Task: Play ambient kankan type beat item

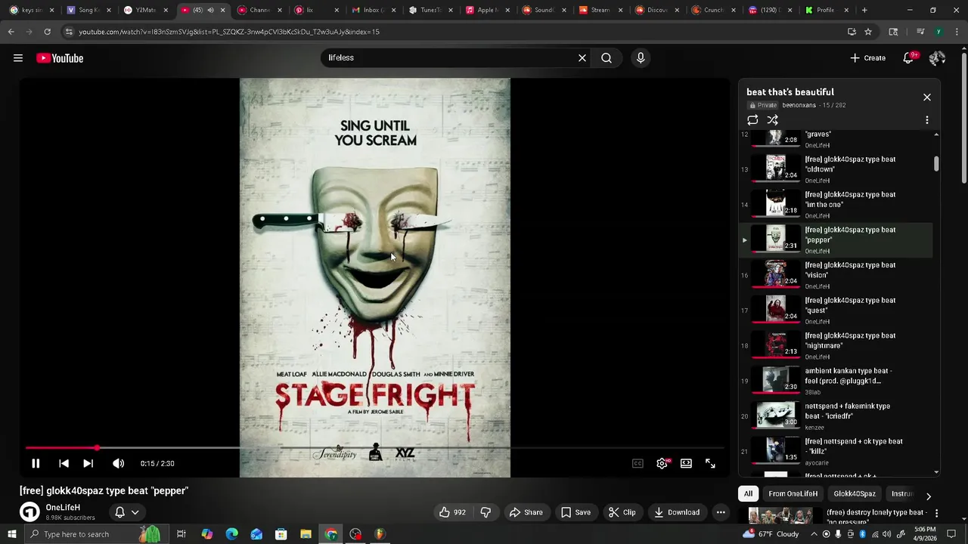Action: (x=836, y=381)
